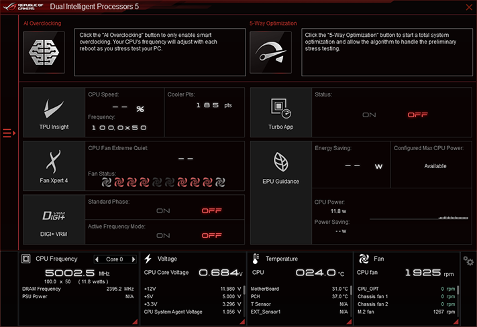The width and height of the screenshot is (477, 327).
Task: Expand the left sidebar menu arrow
Action: 9,133
